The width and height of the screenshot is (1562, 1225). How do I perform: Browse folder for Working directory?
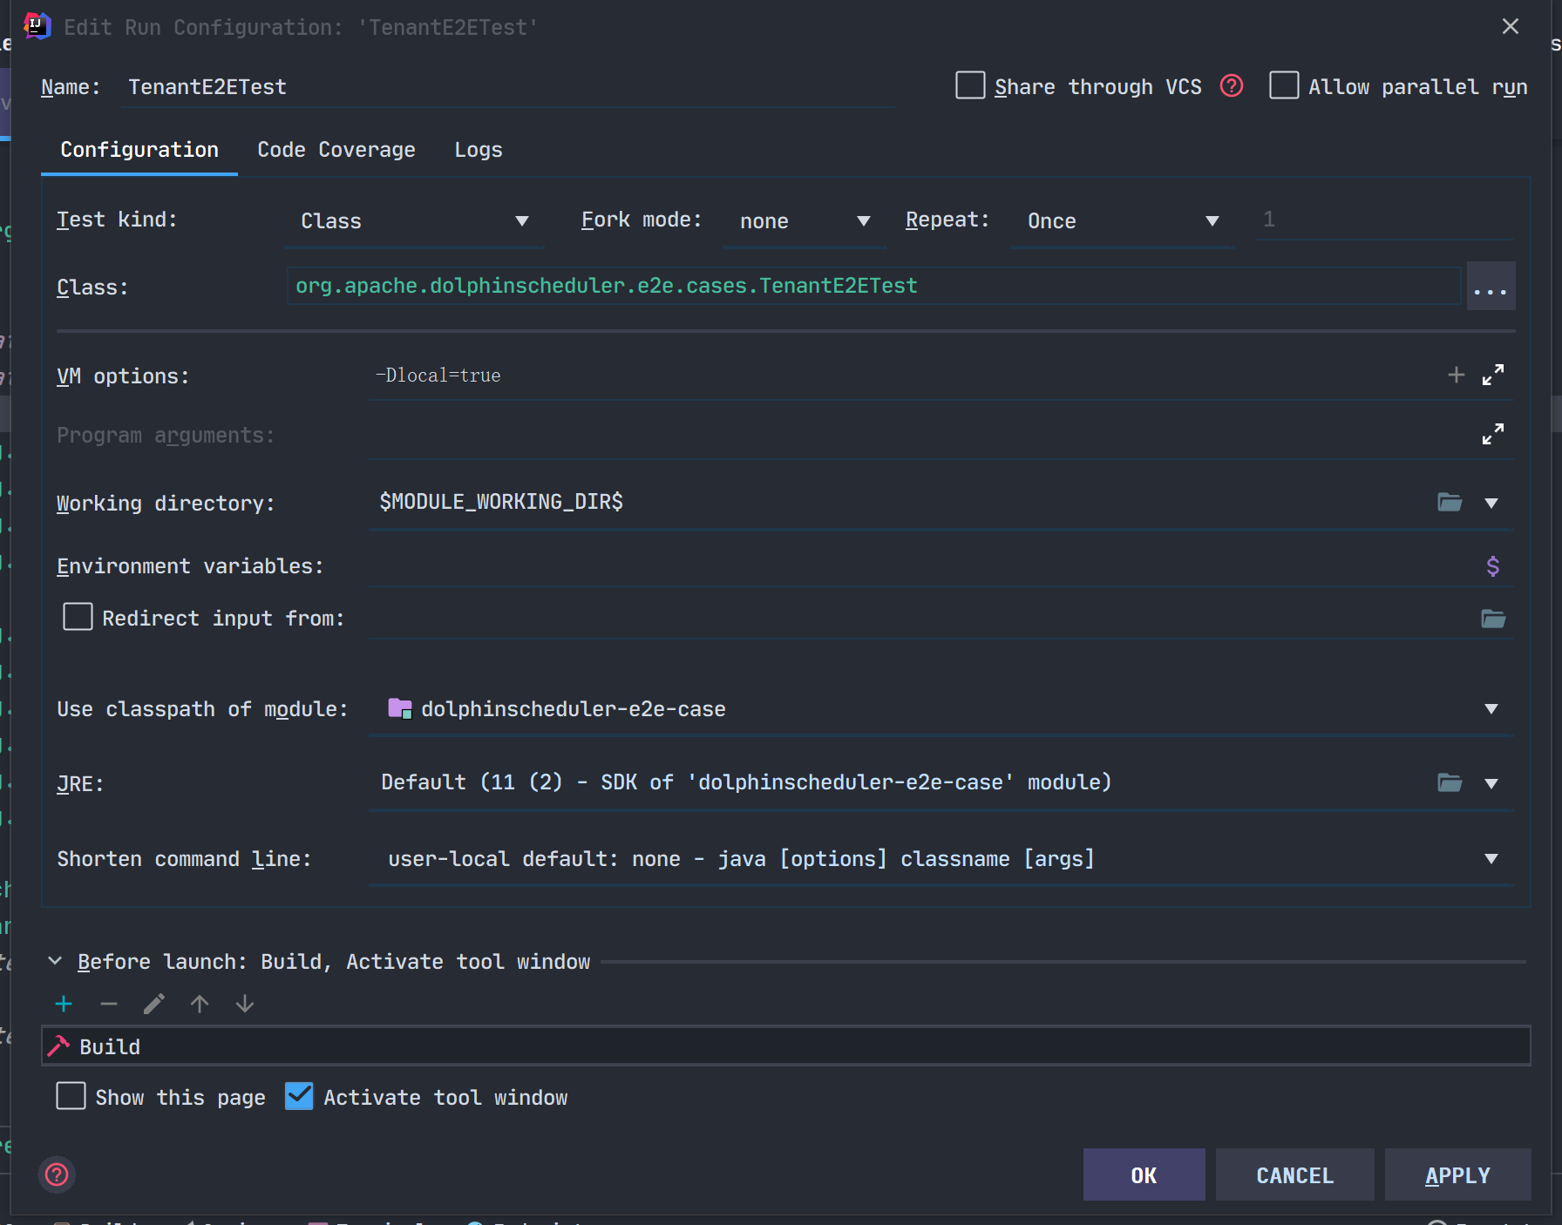1450,502
